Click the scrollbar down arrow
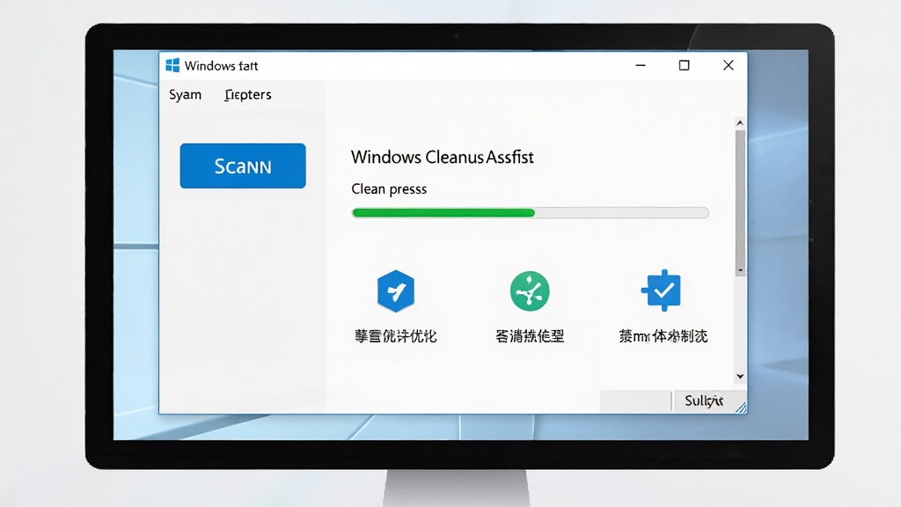This screenshot has height=507, width=901. 740,377
